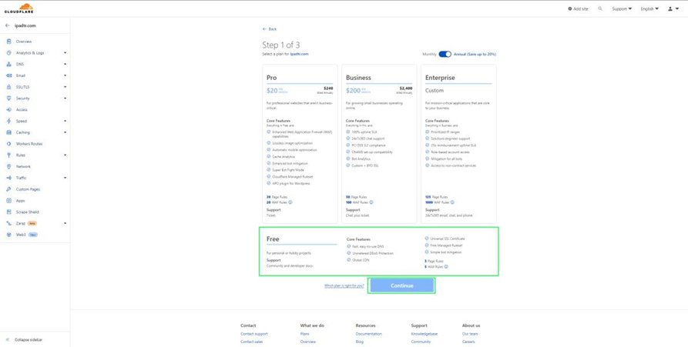Select the Pro plan card
This screenshot has width=688, height=347.
pyautogui.click(x=300, y=144)
